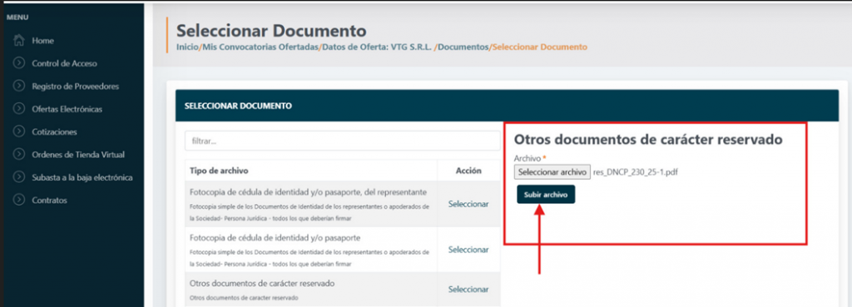Viewport: 852px width, 307px height.
Task: Click the filtrar search field
Action: pyautogui.click(x=342, y=141)
